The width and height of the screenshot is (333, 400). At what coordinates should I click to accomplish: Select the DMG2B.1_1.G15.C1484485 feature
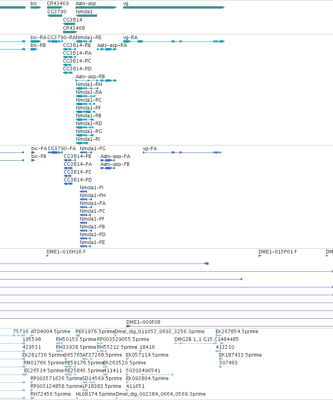pos(196,343)
